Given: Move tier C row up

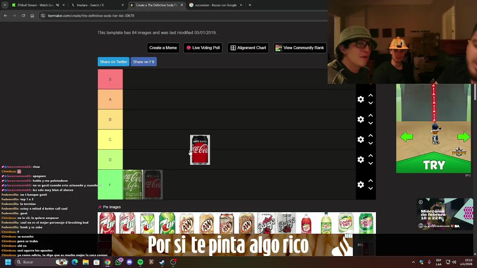Looking at the screenshot, I should pyautogui.click(x=370, y=136).
